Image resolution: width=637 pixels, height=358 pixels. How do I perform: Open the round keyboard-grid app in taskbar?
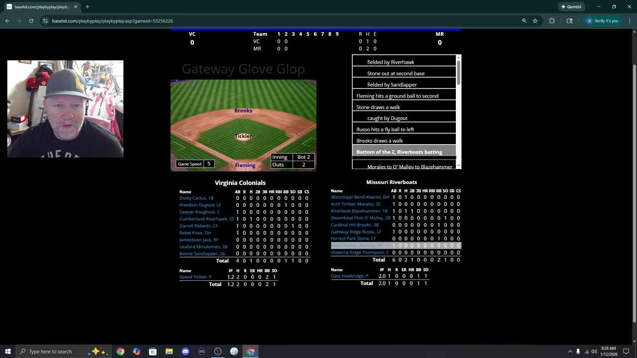coord(202,352)
